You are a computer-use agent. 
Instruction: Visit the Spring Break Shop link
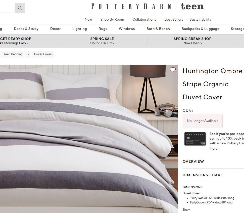click(x=192, y=41)
